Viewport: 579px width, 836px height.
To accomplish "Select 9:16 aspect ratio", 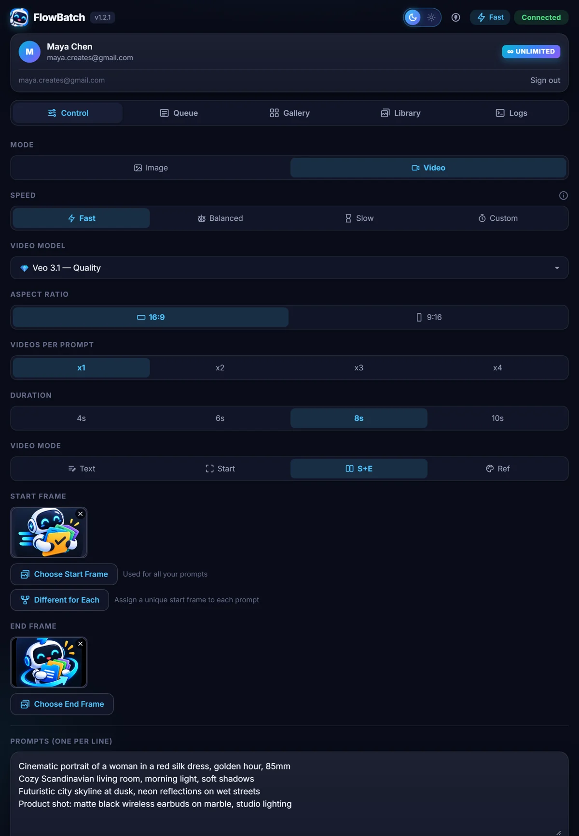I will coord(428,317).
